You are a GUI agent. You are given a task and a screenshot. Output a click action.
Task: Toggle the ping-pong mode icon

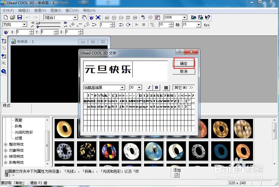(121, 24)
